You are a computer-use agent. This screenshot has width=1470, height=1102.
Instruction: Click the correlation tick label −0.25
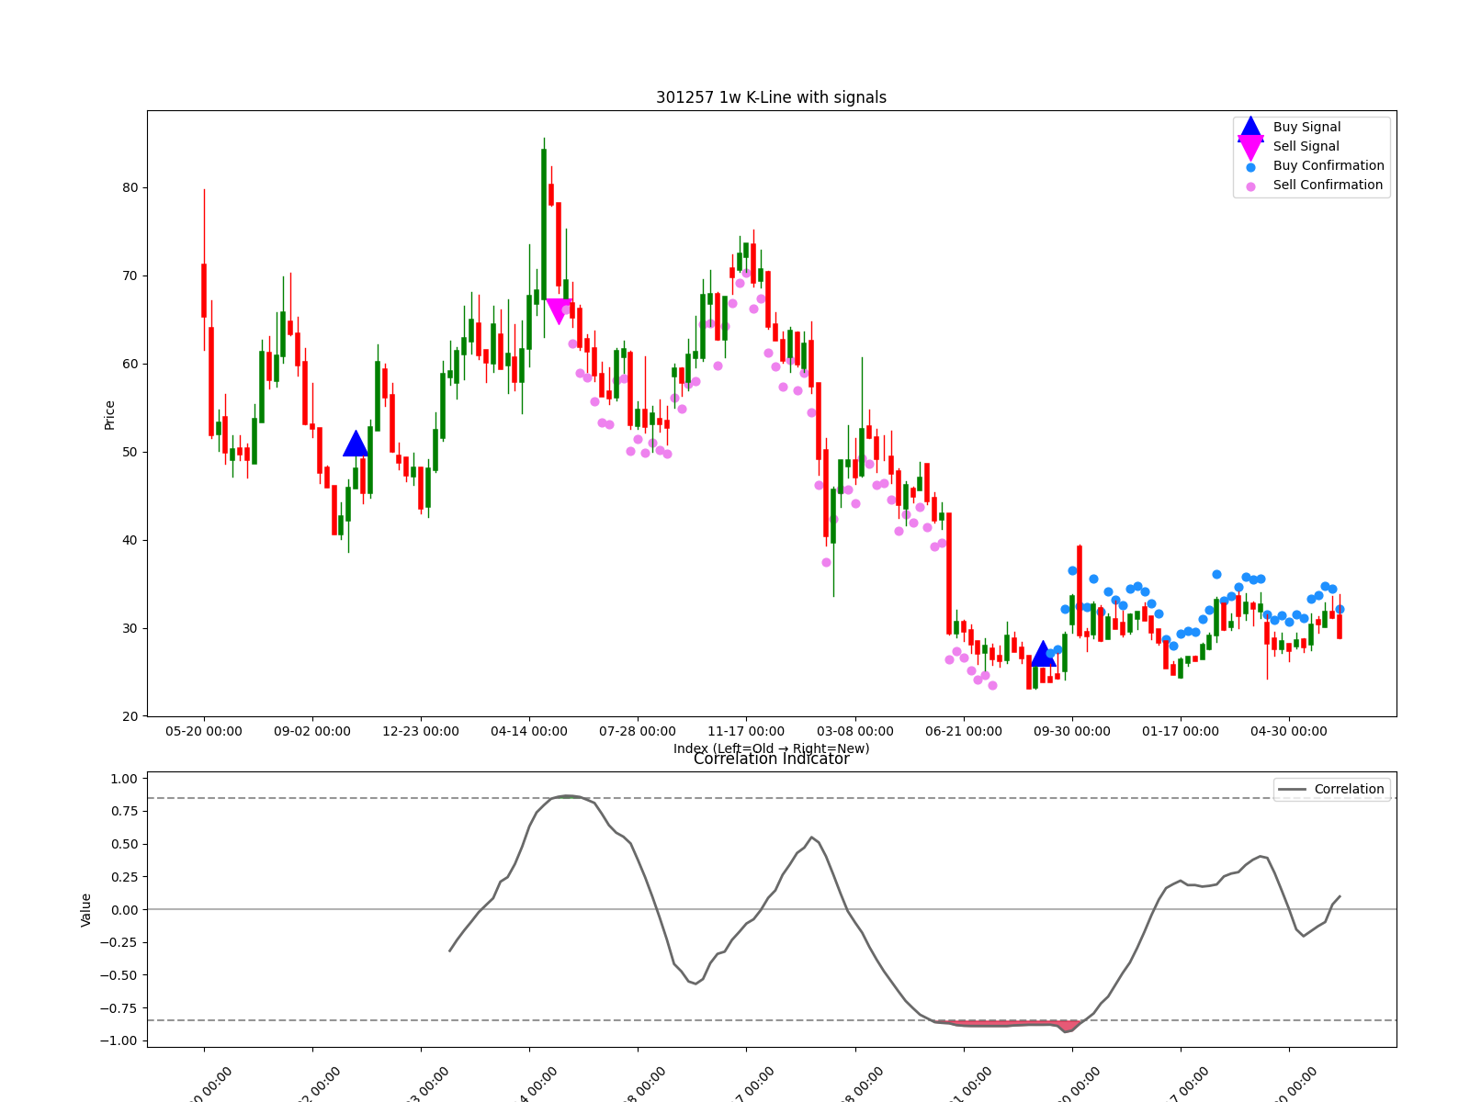(119, 943)
